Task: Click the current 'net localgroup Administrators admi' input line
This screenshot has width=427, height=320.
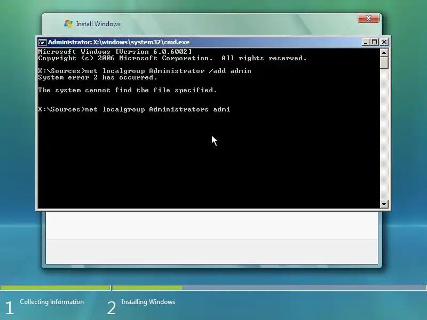Action: tap(134, 109)
